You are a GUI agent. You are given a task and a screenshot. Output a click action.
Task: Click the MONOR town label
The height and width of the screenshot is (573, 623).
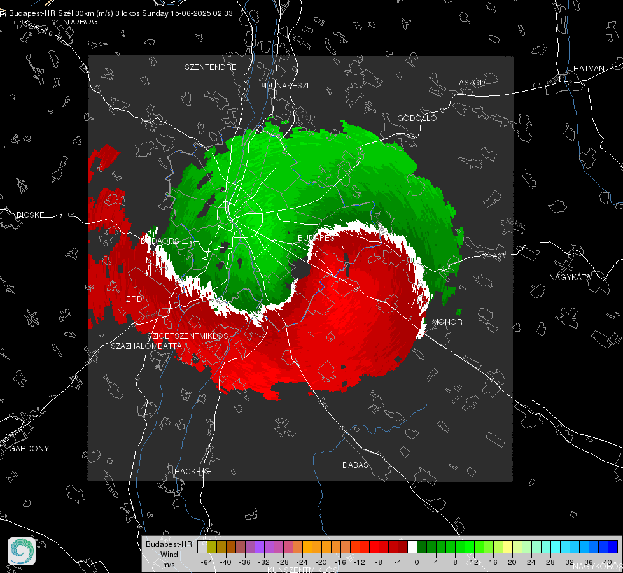pos(447,322)
